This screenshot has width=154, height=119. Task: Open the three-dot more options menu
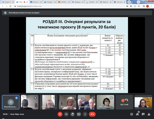point(85,114)
